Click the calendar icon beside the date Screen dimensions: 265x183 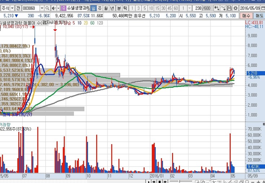(263, 8)
